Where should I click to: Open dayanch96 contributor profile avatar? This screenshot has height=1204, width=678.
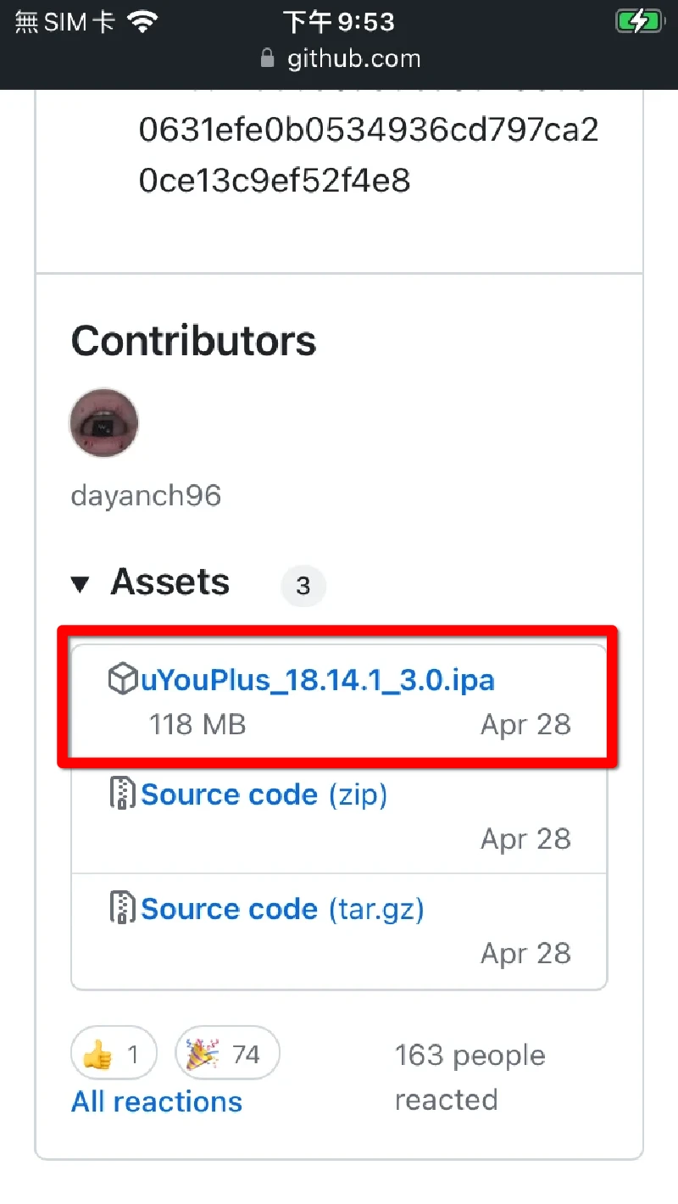[x=103, y=423]
